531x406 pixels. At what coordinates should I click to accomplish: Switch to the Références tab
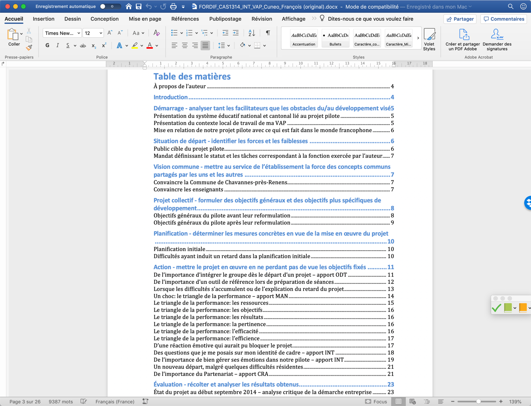185,19
